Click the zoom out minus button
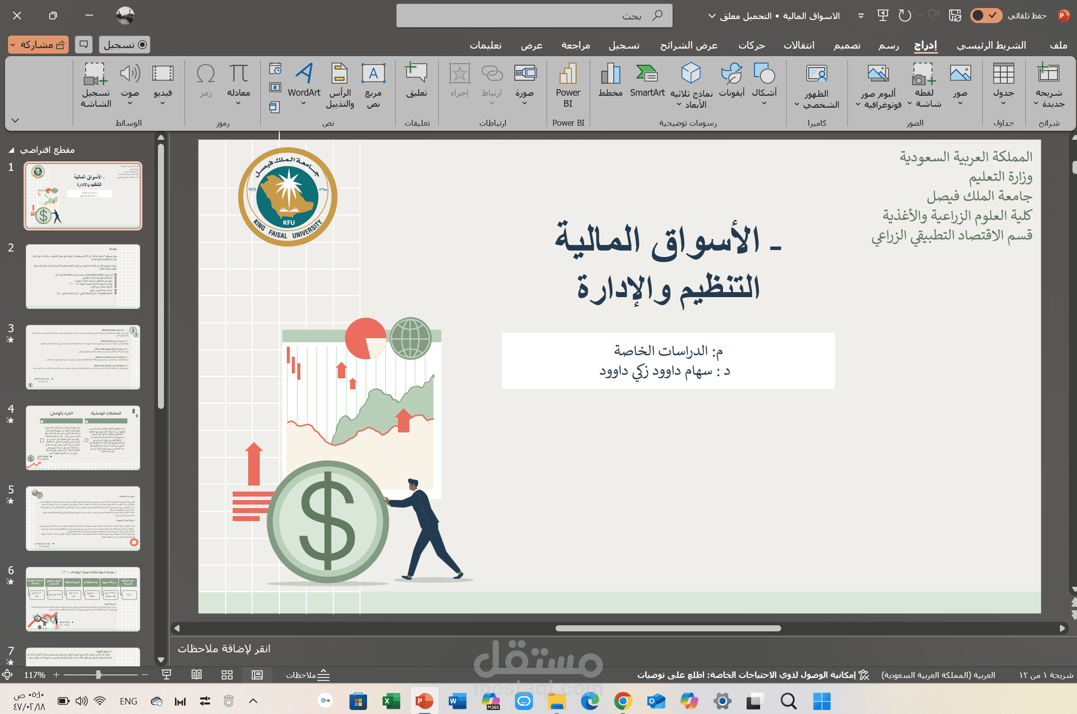Screen dimensions: 1077x714 (145, 675)
